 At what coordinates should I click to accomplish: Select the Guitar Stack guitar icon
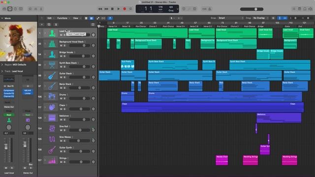pyautogui.click(x=52, y=75)
